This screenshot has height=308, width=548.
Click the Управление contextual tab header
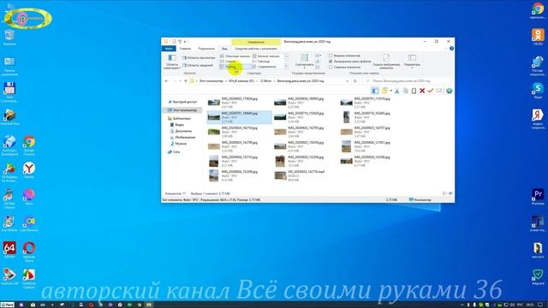(x=256, y=42)
